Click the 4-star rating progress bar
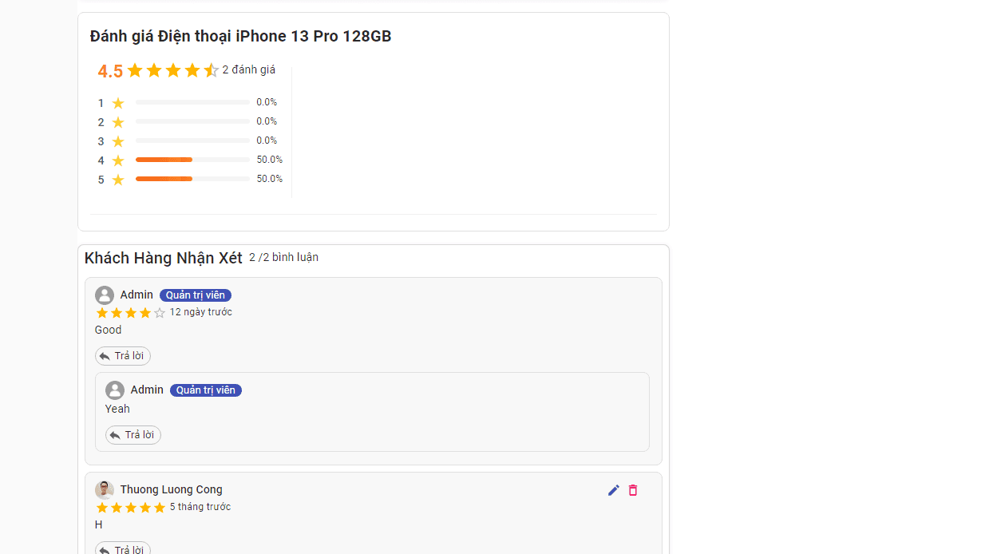 pos(192,160)
